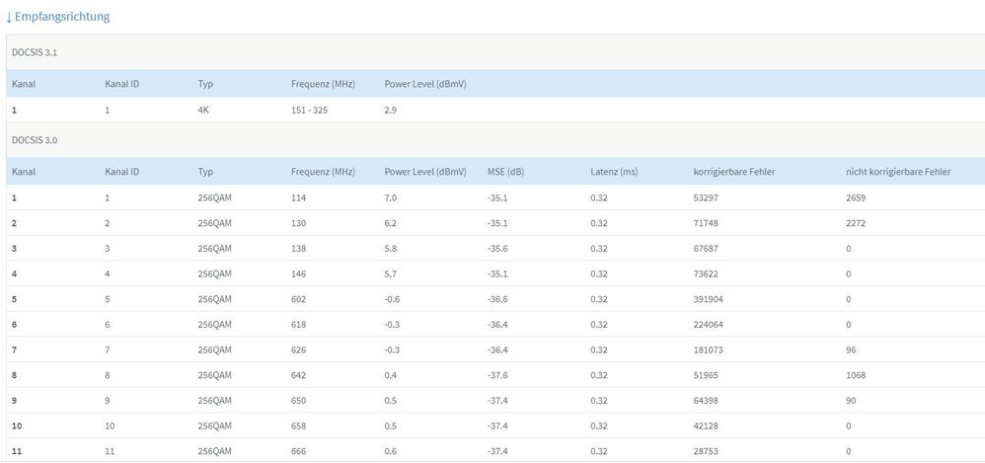The width and height of the screenshot is (985, 463).
Task: Click bold channel number 10
Action: pyautogui.click(x=17, y=425)
